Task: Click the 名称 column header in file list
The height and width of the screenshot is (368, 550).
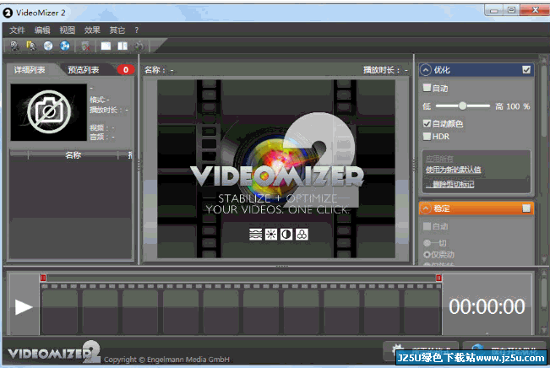Action: (73, 155)
